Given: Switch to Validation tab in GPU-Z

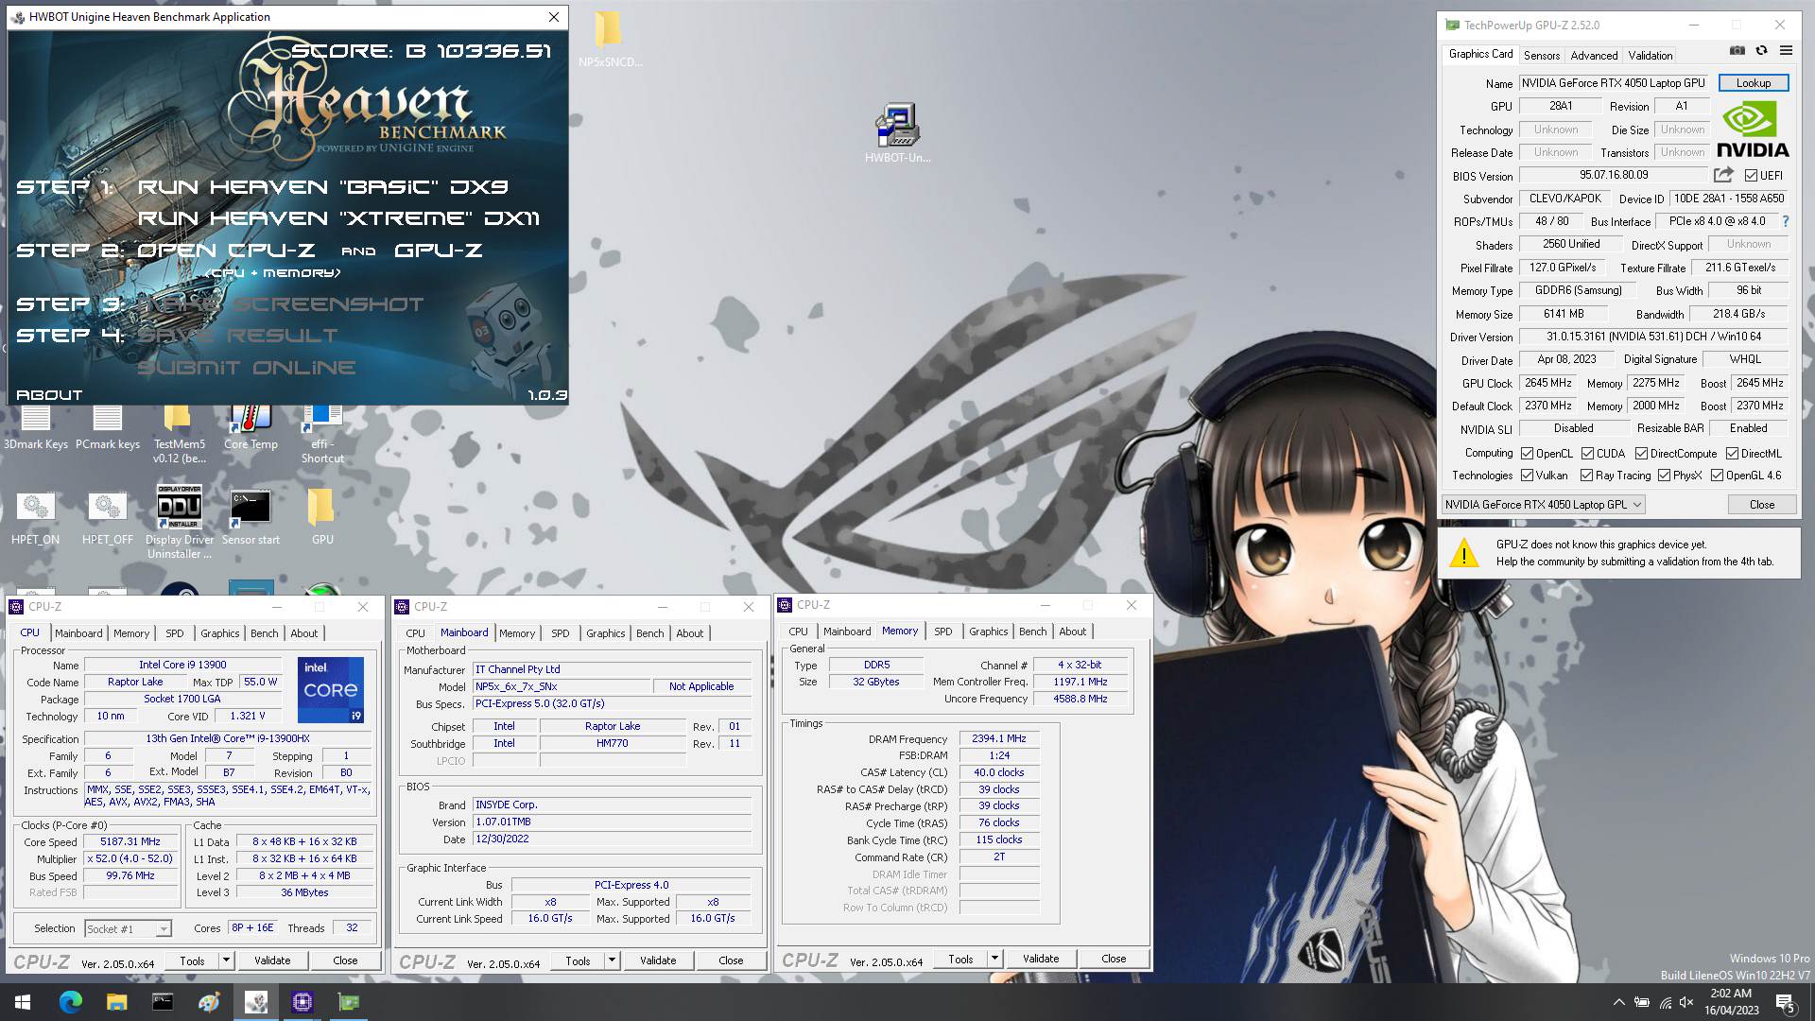Looking at the screenshot, I should click(1651, 55).
